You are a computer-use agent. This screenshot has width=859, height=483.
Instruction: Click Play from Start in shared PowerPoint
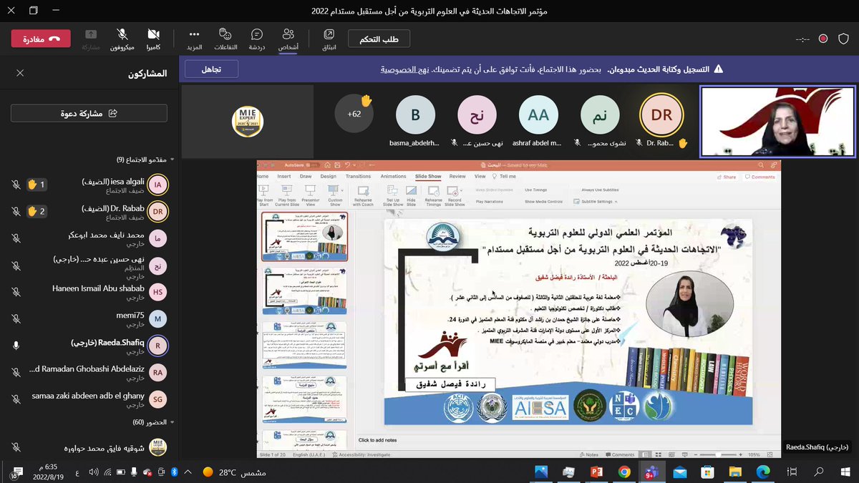(263, 195)
